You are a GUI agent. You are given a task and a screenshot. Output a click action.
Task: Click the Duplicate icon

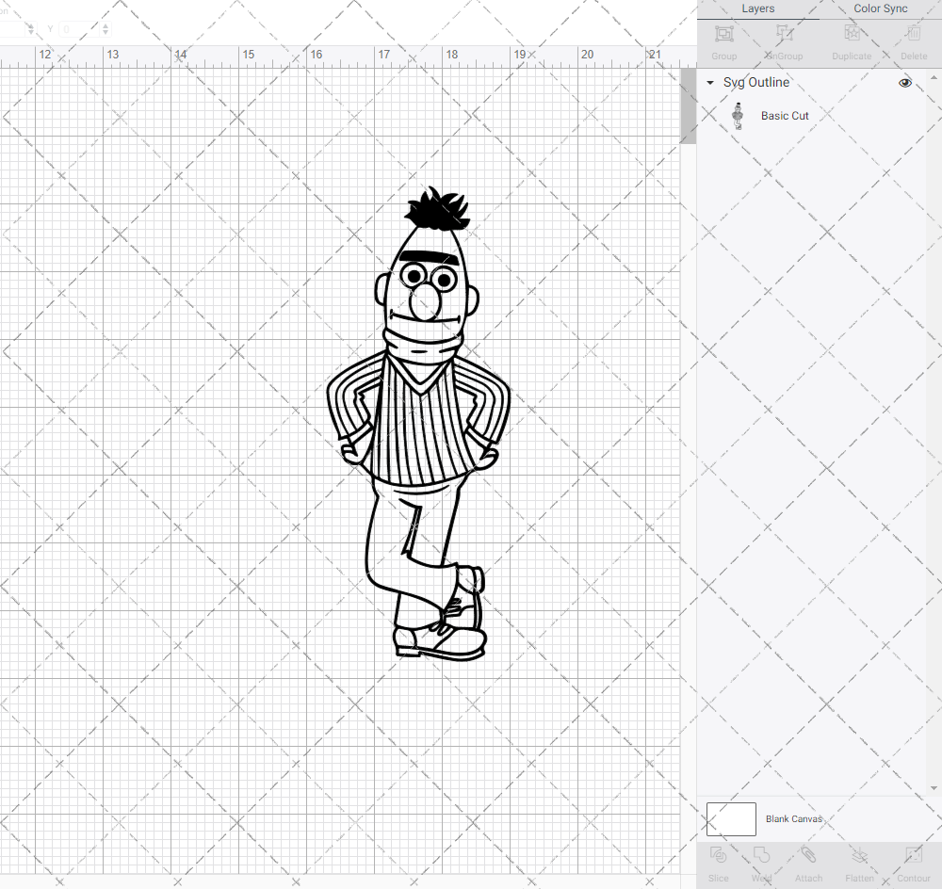(852, 40)
